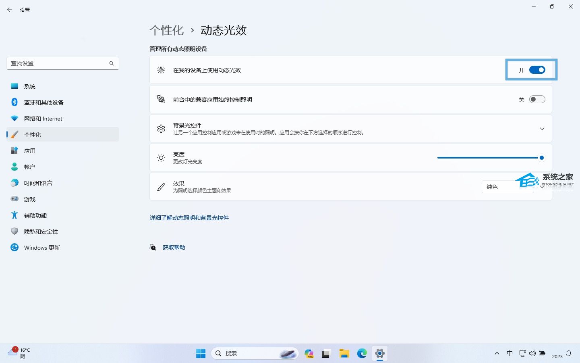The height and width of the screenshot is (363, 580).
Task: Open 辅助功能 settings
Action: point(35,215)
